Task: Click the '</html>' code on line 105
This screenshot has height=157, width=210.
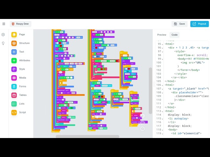Action: click(170, 81)
